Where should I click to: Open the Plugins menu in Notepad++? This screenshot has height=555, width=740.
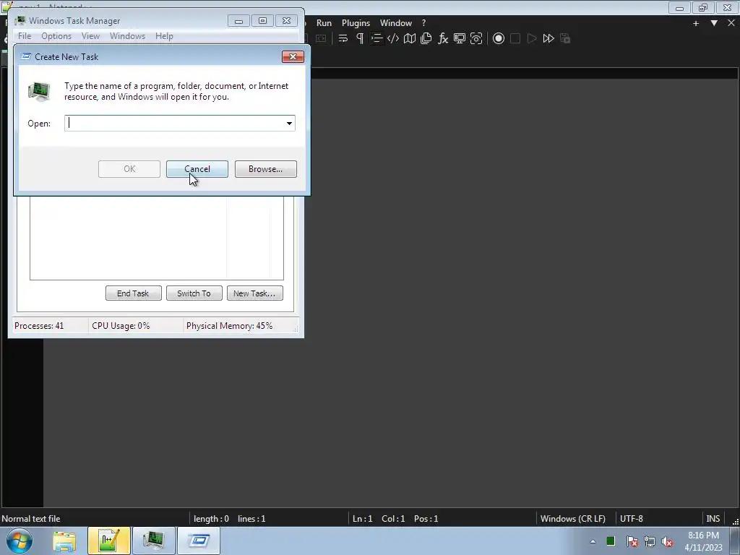[356, 23]
